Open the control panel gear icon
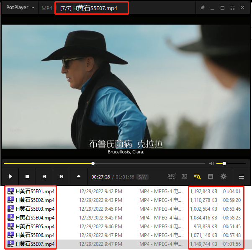The image size is (252, 250). (x=224, y=176)
